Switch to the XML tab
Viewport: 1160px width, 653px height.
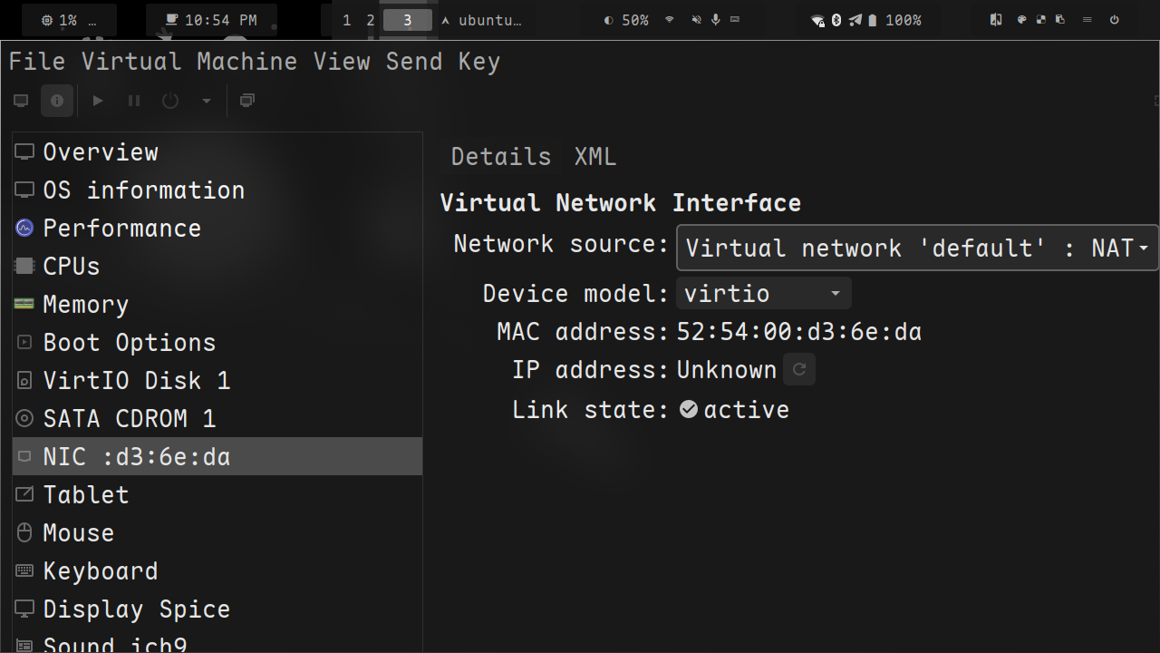click(594, 157)
